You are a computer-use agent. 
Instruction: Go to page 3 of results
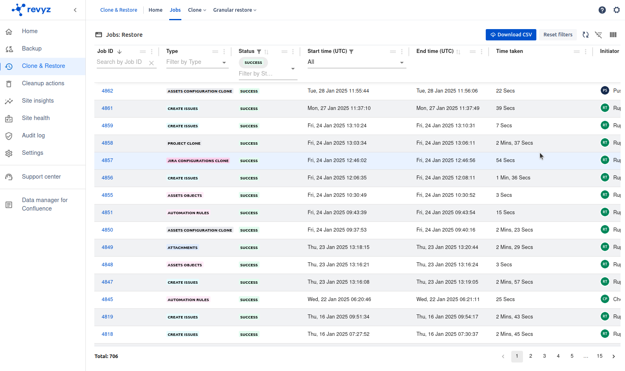[x=544, y=356]
